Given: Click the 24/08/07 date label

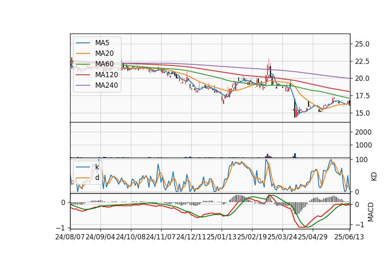Looking at the screenshot, I should click(70, 237).
